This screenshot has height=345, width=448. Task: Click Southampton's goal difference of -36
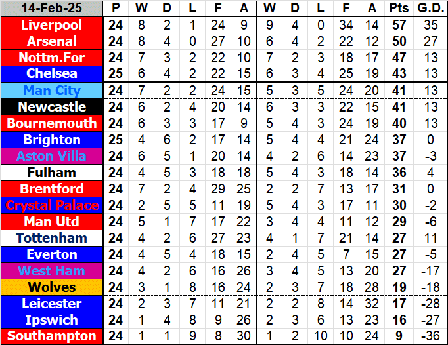[x=431, y=336]
